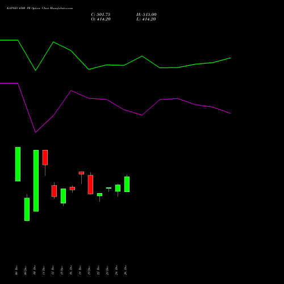Click the 22 Dec date label
The width and height of the screenshot is (284, 284).
point(98,270)
